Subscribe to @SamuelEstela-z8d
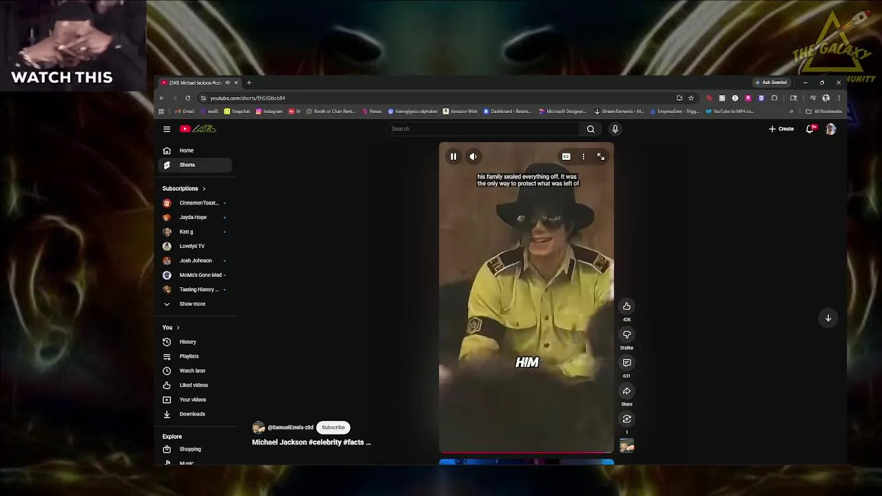Screen dimensions: 882x496 333,427
